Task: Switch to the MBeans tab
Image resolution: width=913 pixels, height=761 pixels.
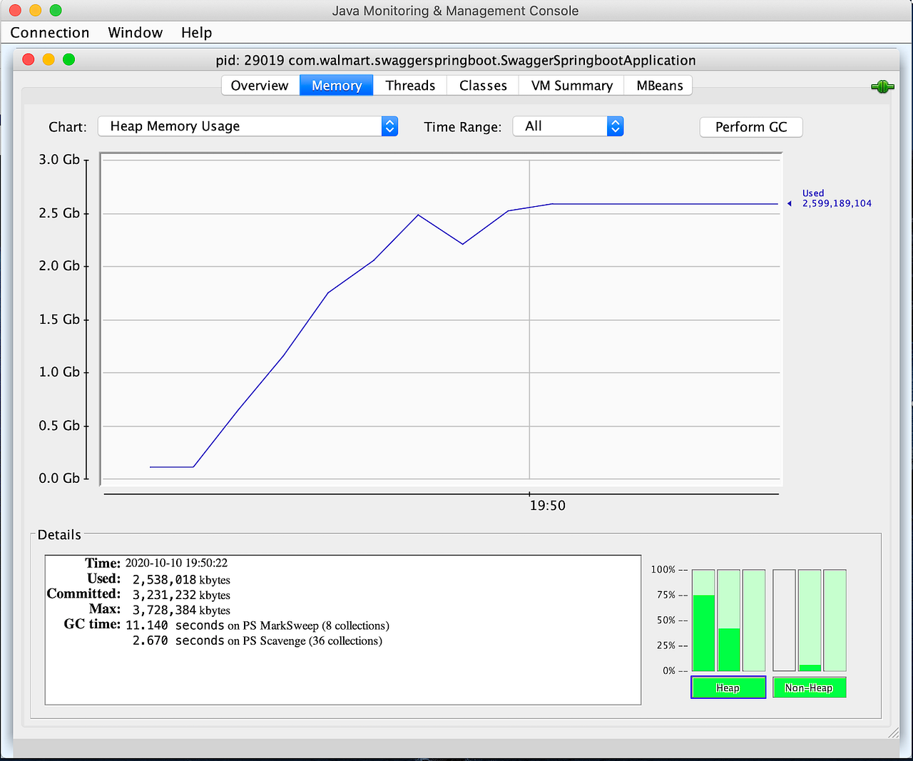Action: tap(658, 85)
